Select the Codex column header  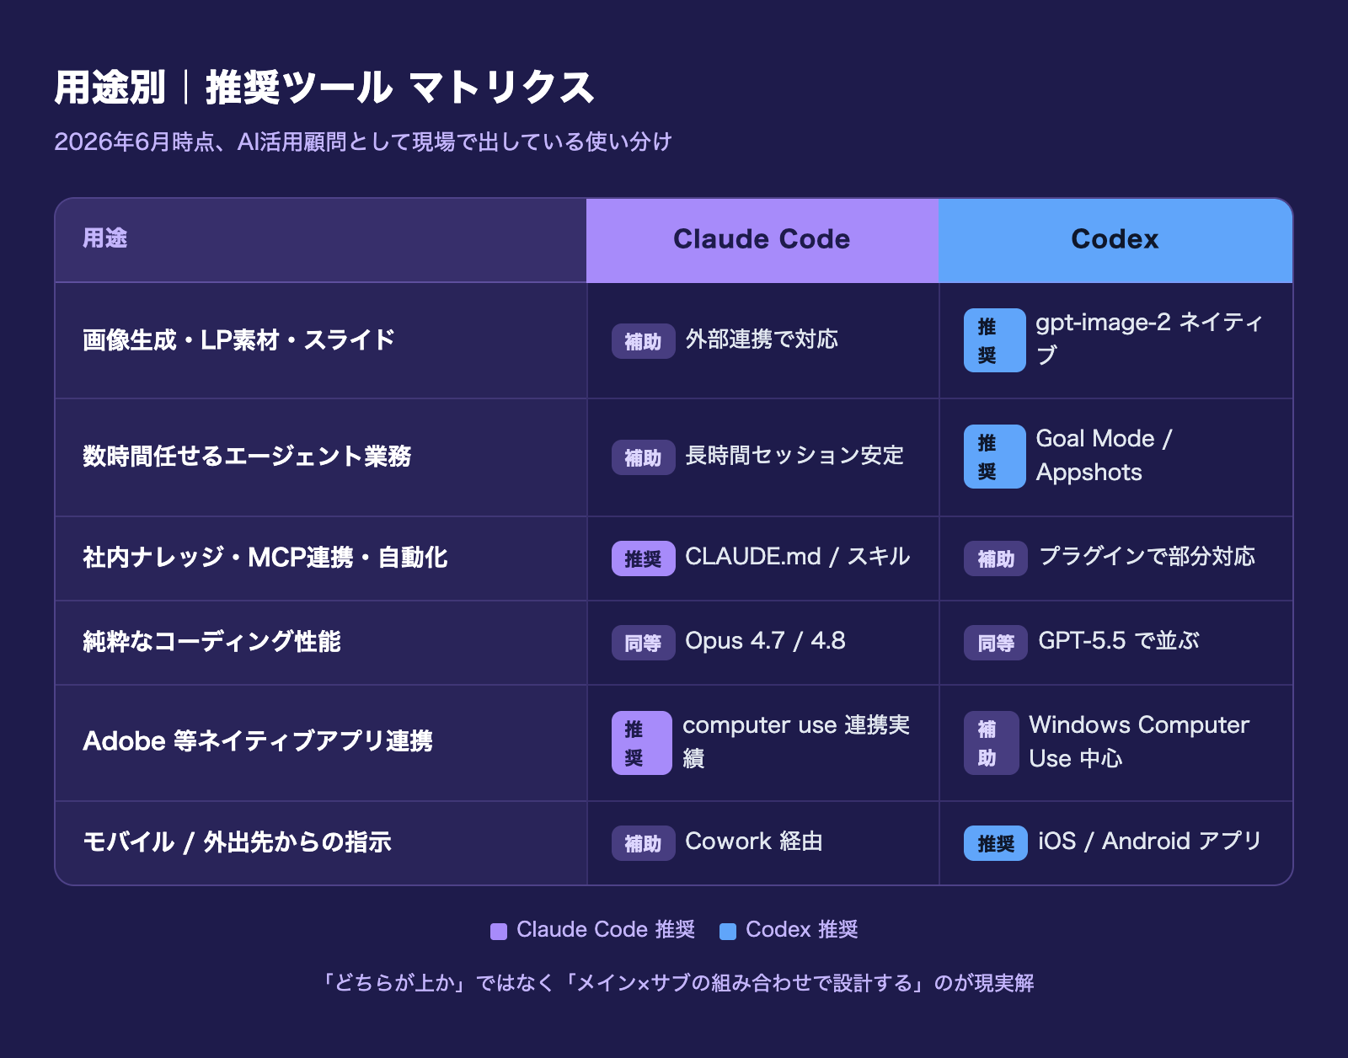tap(1115, 240)
